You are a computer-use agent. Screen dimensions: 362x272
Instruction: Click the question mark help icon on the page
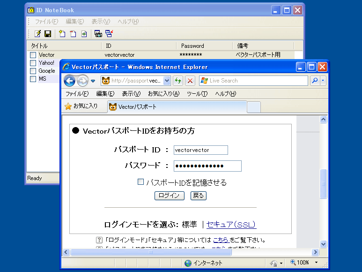click(99, 240)
